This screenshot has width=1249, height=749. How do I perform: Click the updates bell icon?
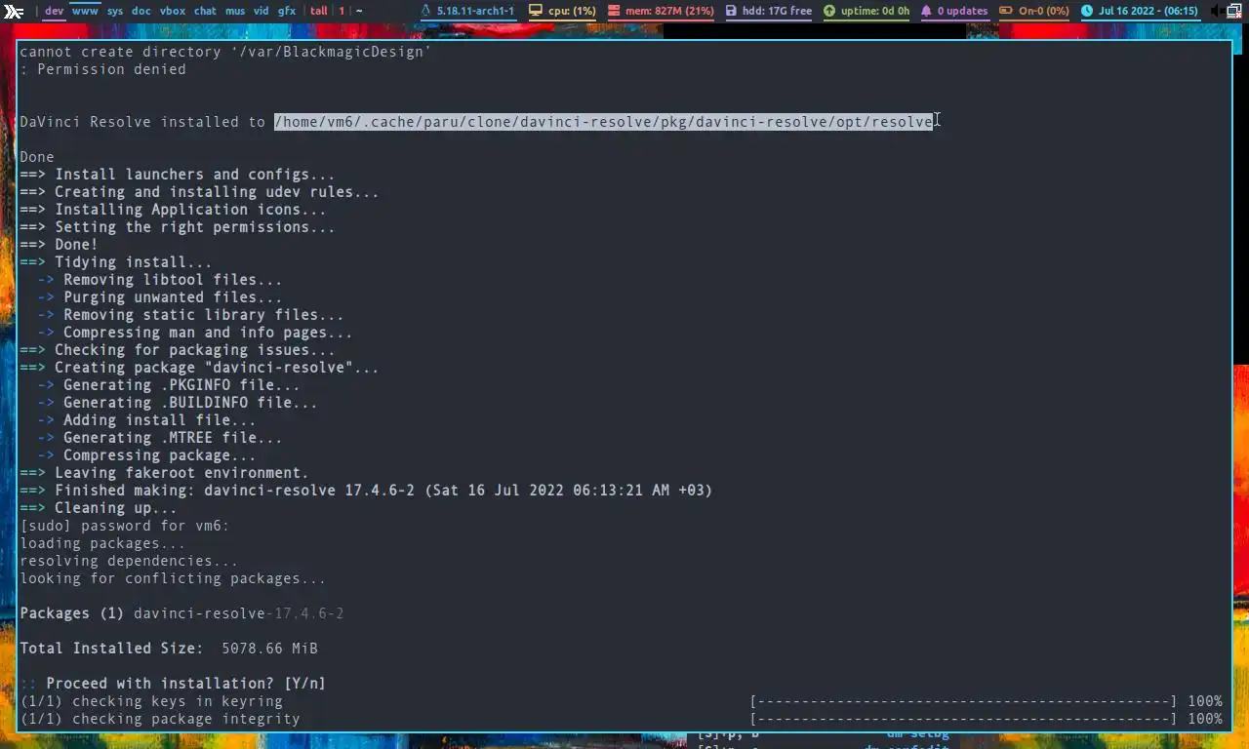(926, 12)
